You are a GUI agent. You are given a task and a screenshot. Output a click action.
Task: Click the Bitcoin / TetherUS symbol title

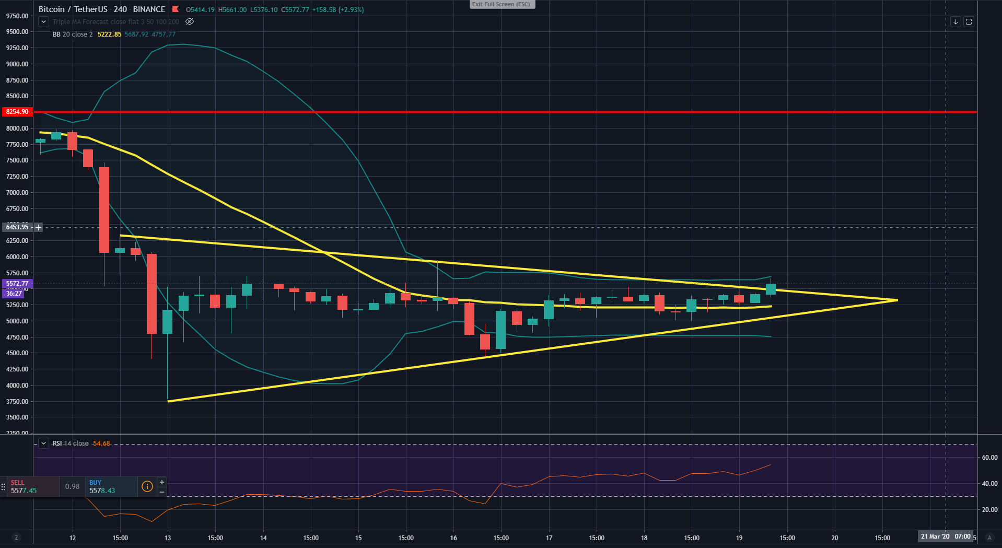(73, 9)
